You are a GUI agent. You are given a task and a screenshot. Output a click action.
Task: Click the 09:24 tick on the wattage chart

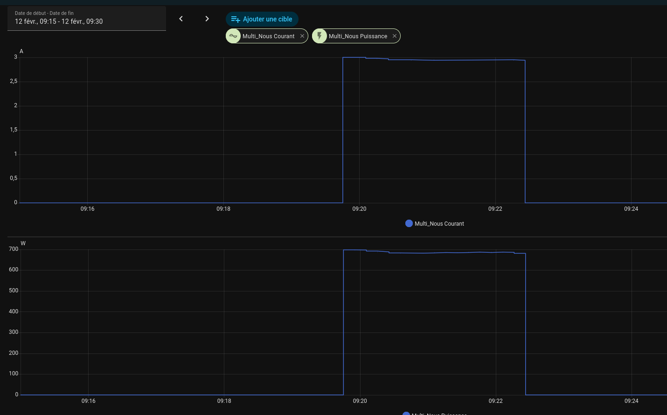631,401
